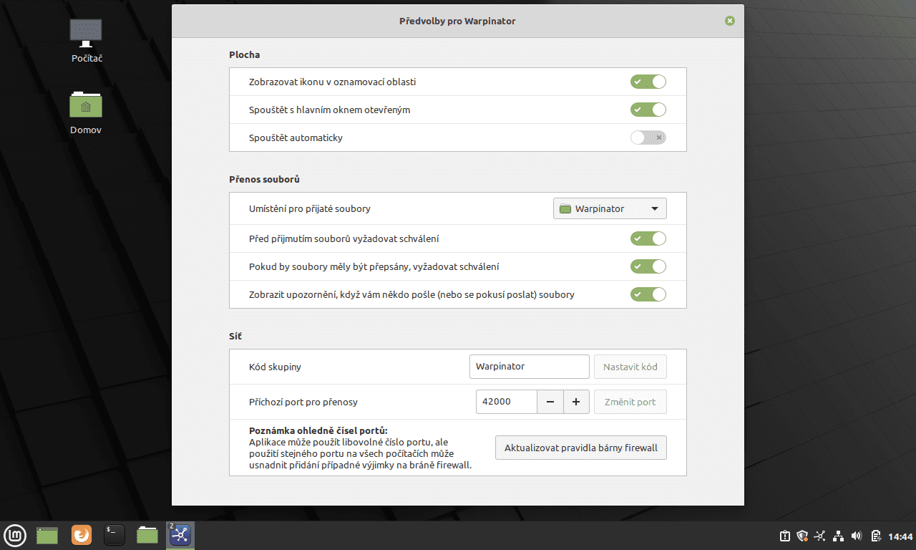
Task: Disable 'Pokud by soubory měly být přepsány, vyžadovat schválení'
Action: pos(648,266)
